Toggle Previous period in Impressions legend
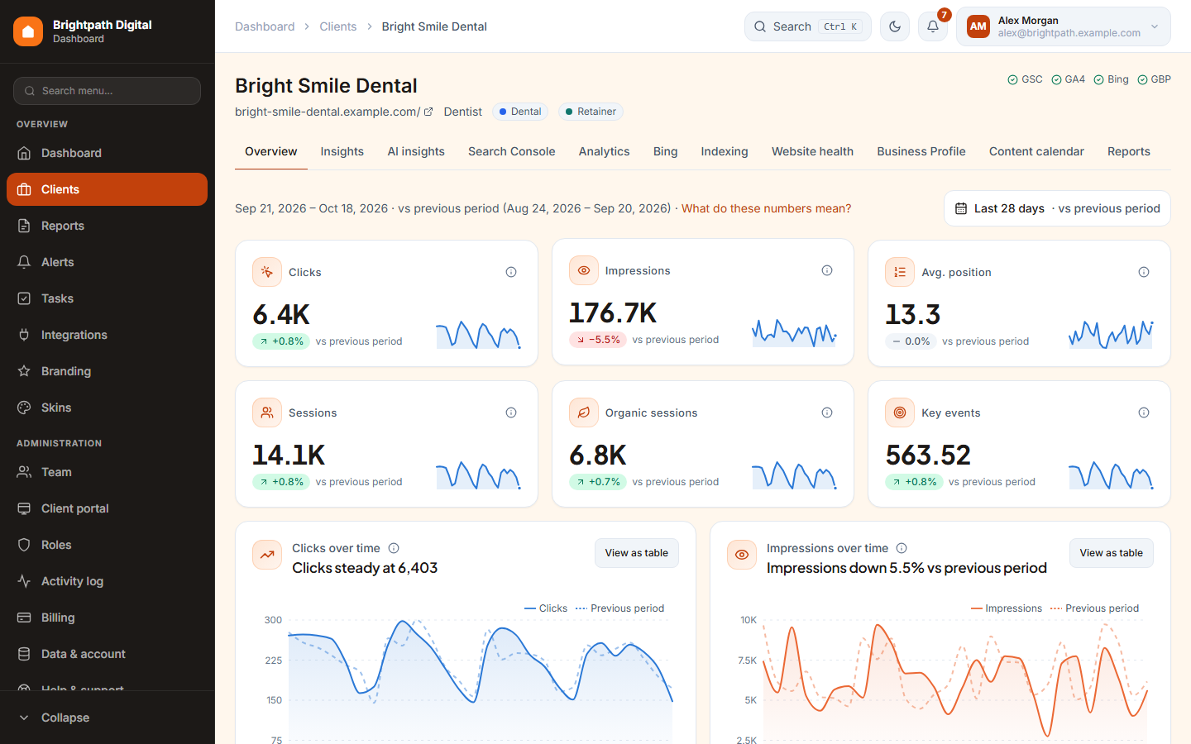The width and height of the screenshot is (1191, 744). [x=1095, y=608]
